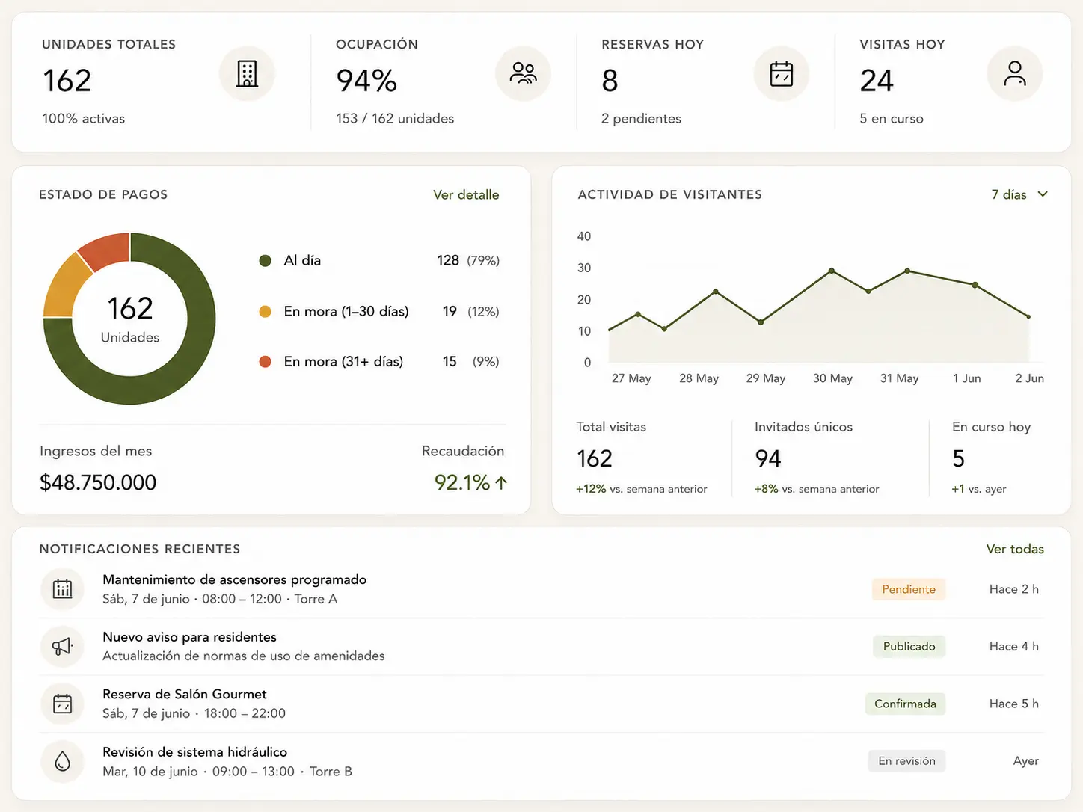Click the Ayer timestamp
The image size is (1083, 812).
[x=1026, y=761]
